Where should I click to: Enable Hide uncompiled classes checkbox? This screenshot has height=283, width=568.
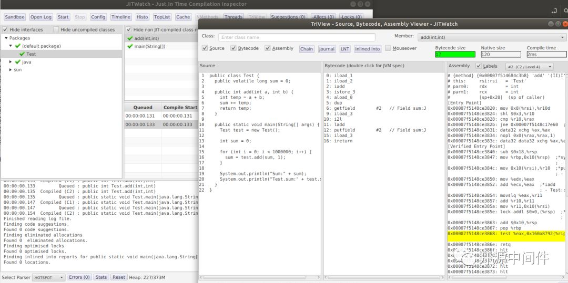point(56,29)
